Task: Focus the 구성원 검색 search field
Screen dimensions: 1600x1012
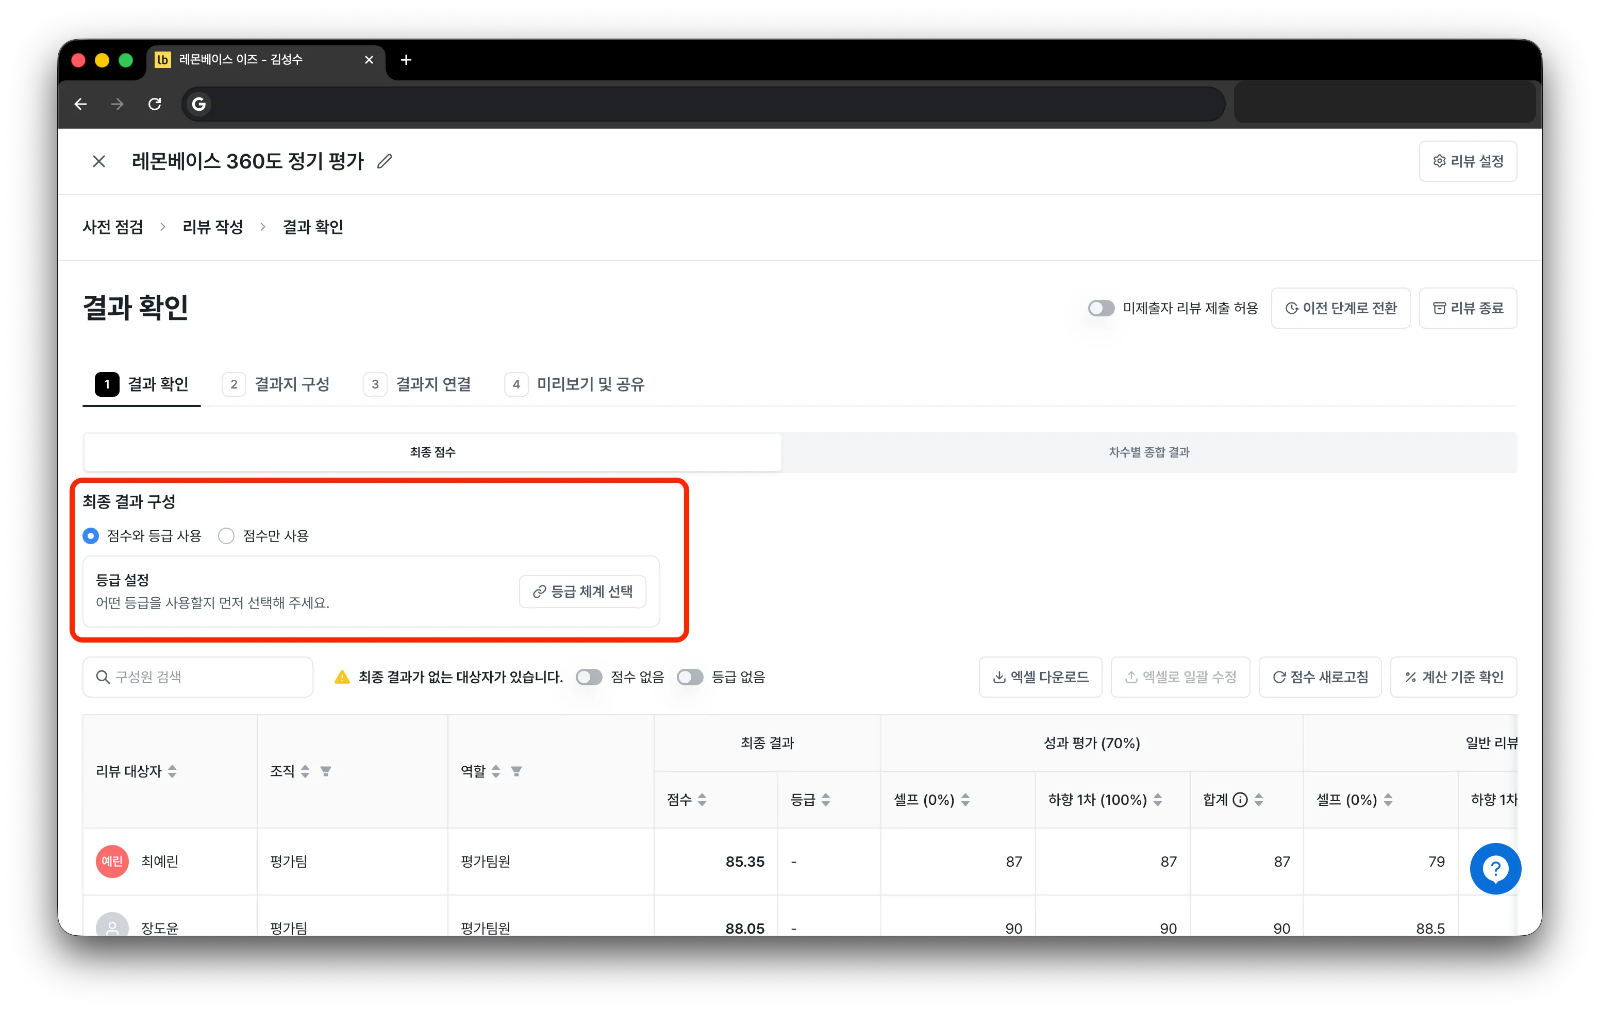Action: tap(198, 677)
